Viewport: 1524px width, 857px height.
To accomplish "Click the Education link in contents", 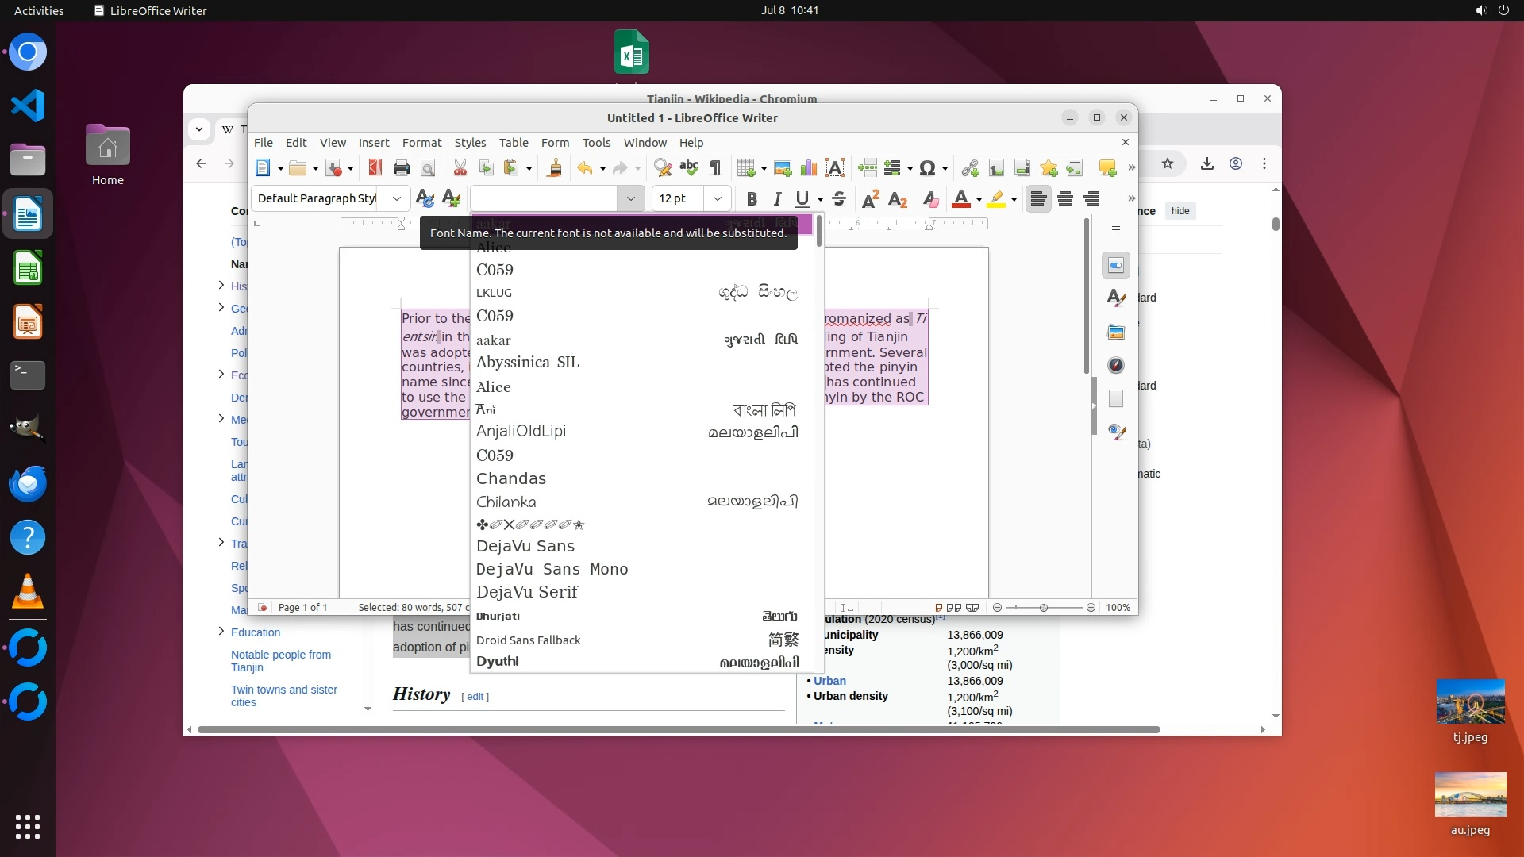I will (x=256, y=632).
